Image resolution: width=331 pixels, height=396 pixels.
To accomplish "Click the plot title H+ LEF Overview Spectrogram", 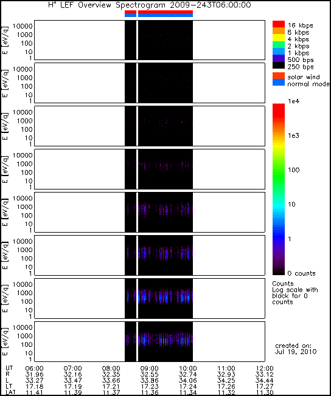I will (x=150, y=5).
